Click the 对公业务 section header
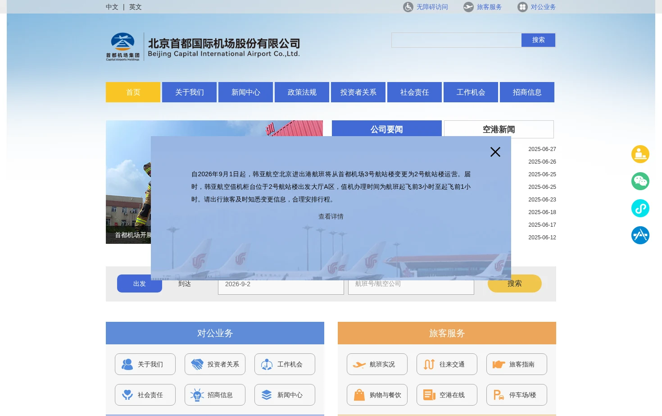 coord(215,333)
